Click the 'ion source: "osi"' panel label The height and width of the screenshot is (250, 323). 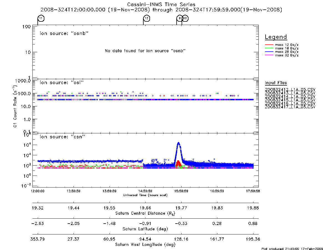click(x=62, y=82)
